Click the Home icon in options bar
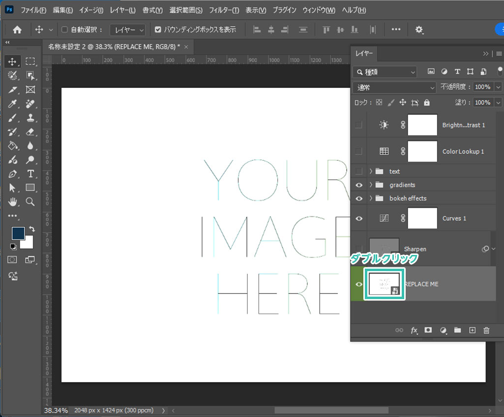Screen dimensions: 504x417 pyautogui.click(x=17, y=30)
